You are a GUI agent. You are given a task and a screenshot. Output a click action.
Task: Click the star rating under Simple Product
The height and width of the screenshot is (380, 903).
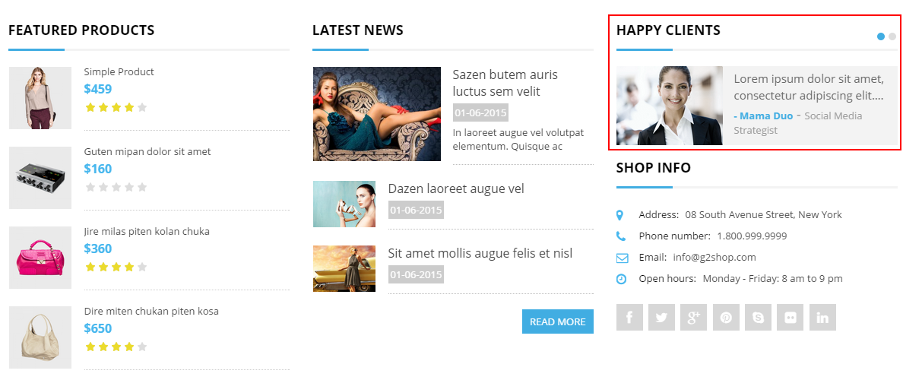tap(116, 107)
